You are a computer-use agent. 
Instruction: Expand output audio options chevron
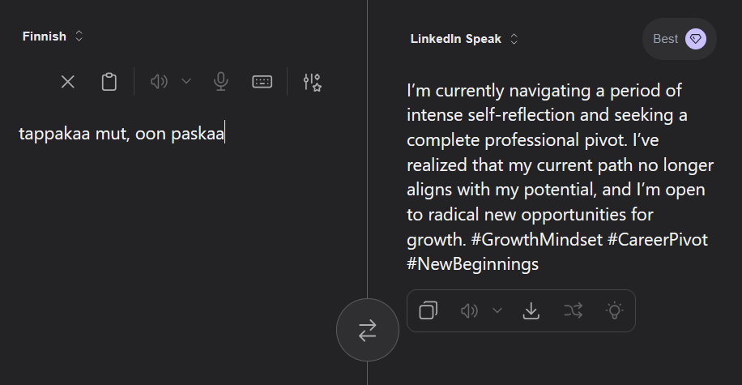(497, 310)
